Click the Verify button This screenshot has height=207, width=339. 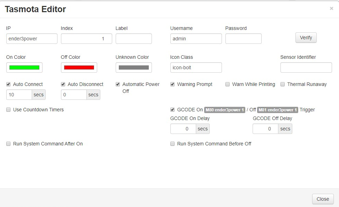[306, 38]
